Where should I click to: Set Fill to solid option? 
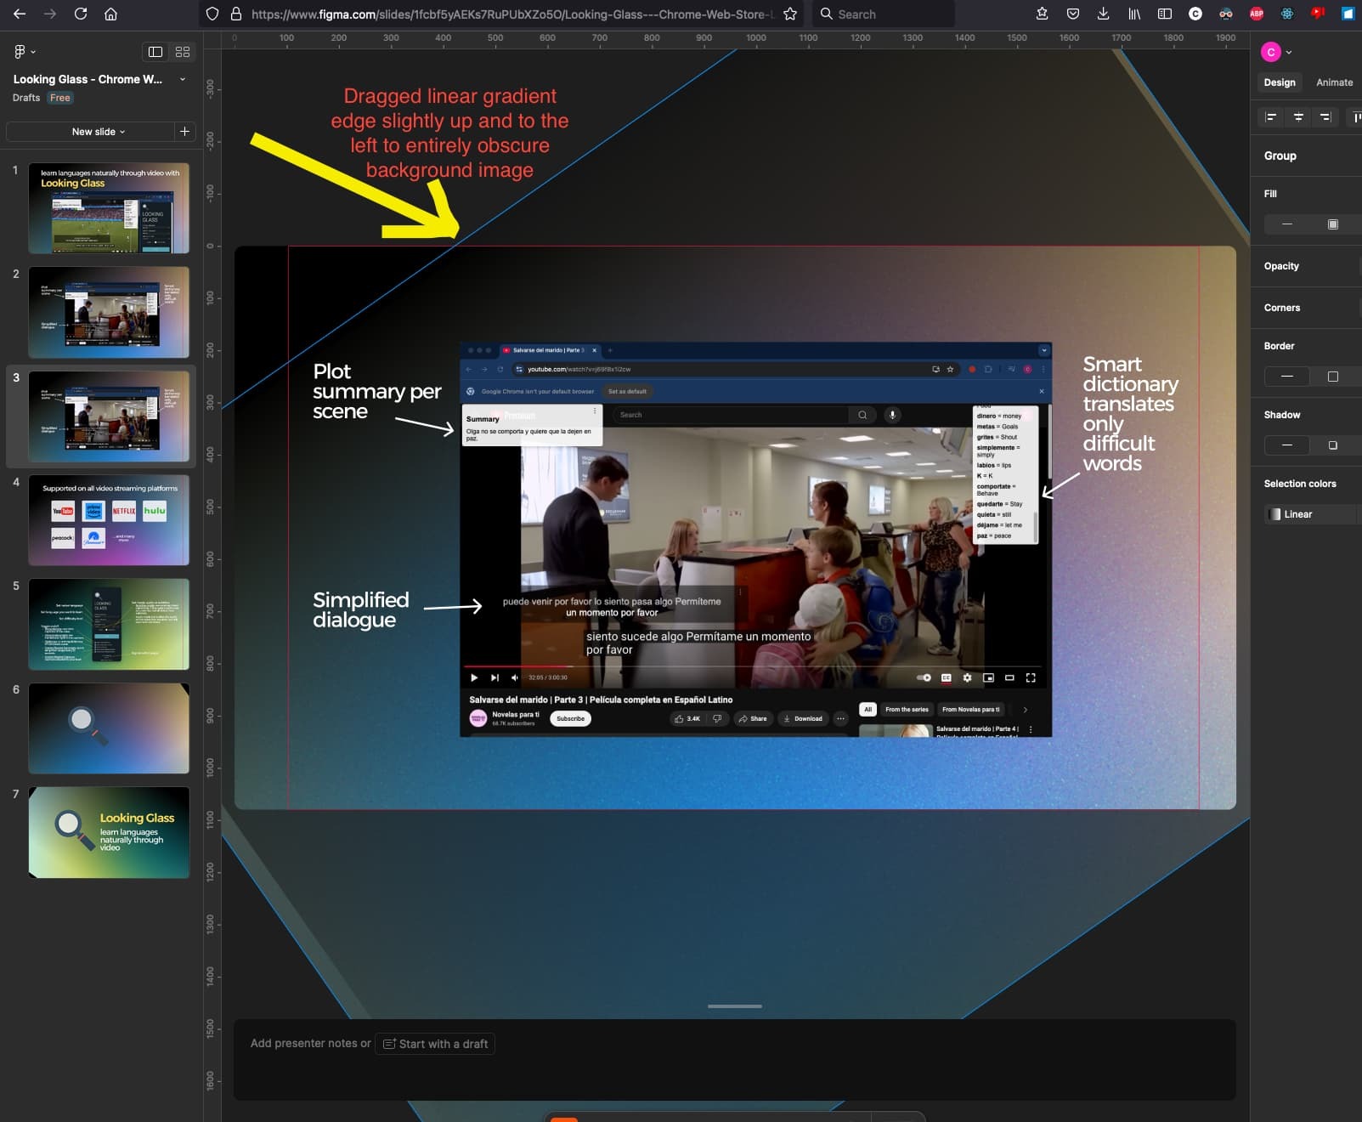[x=1333, y=224]
